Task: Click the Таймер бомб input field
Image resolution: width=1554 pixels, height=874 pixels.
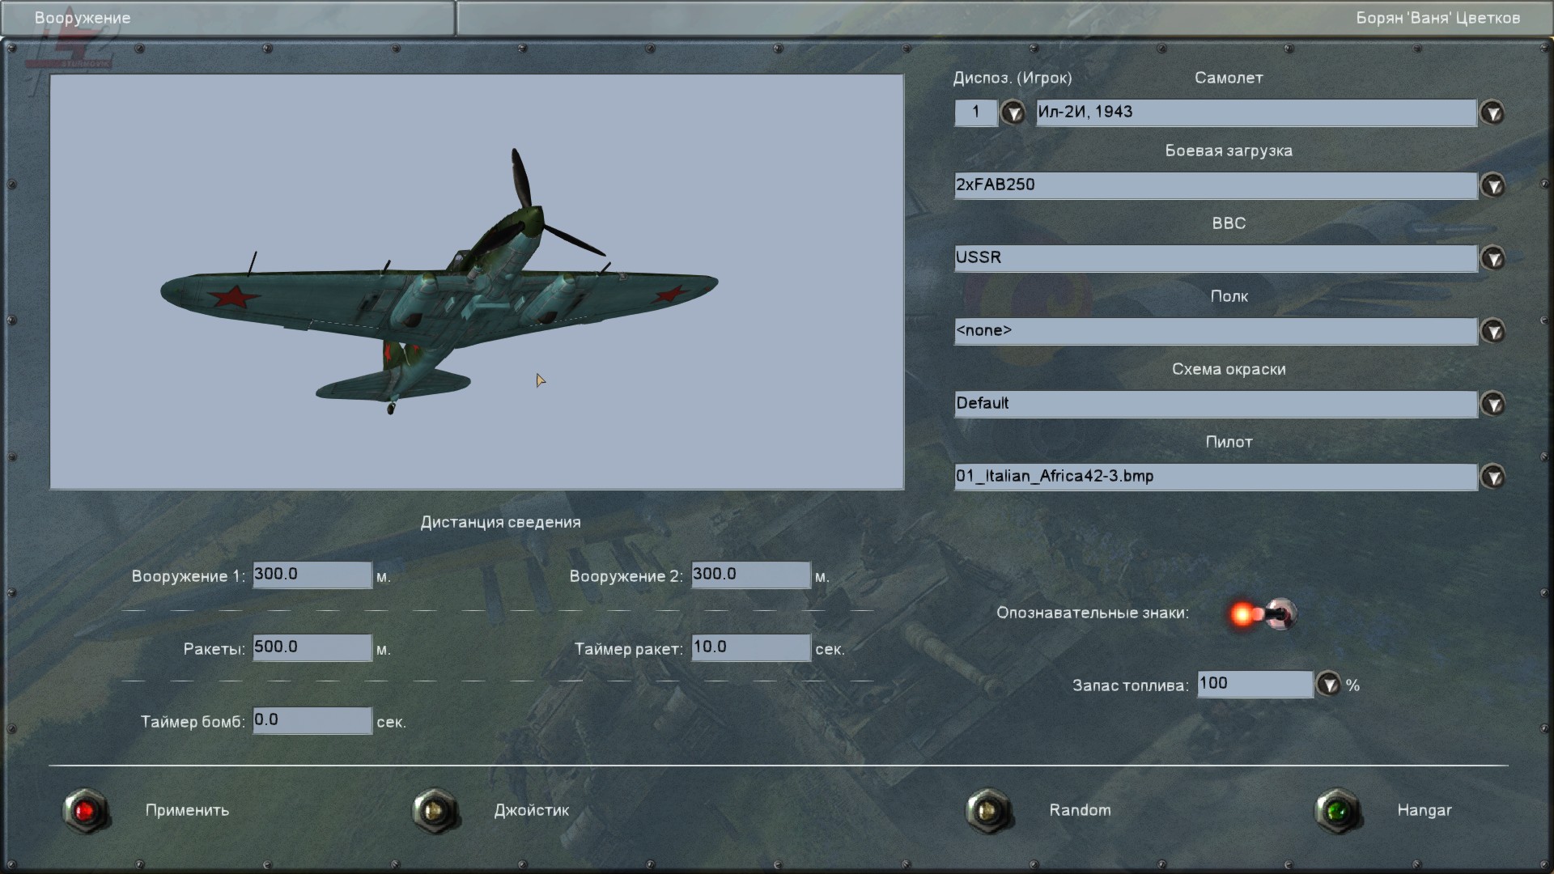Action: tap(312, 720)
